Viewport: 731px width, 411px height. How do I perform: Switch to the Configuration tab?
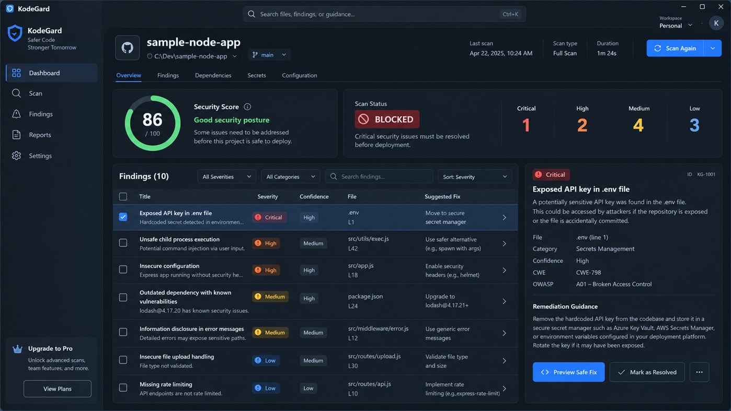click(x=300, y=75)
